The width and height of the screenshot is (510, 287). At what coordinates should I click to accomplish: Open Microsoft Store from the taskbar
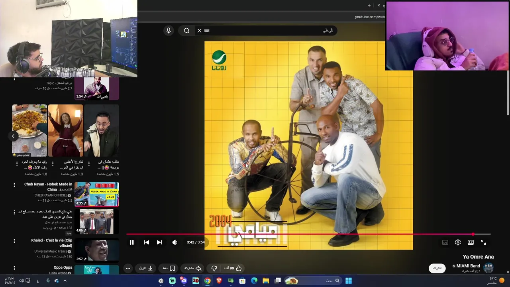point(242,281)
